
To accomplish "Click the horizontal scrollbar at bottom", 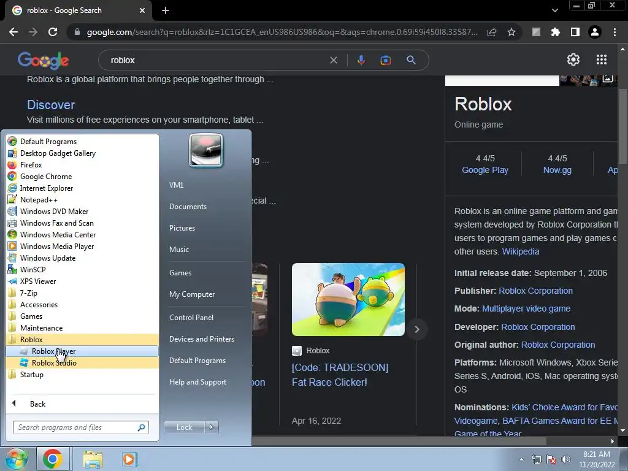I will tap(399, 441).
